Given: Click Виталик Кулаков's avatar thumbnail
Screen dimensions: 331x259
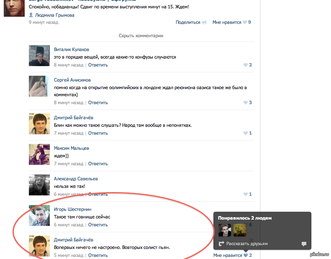Looking at the screenshot, I should pyautogui.click(x=39, y=56).
